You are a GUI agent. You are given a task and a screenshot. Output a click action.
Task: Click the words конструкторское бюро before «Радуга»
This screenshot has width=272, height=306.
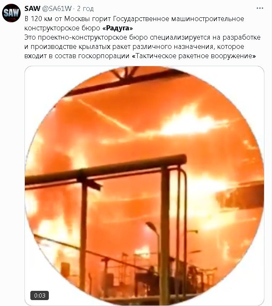(62, 28)
